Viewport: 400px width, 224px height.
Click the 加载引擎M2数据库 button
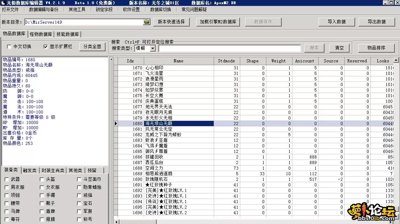tap(218, 22)
